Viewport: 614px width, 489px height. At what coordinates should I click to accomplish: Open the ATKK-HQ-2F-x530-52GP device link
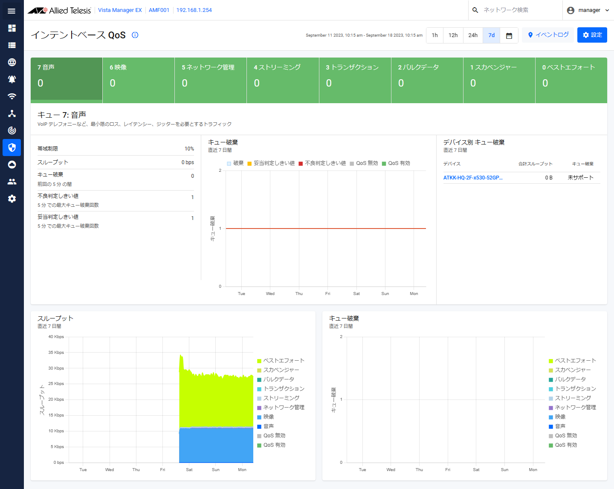[x=473, y=178]
